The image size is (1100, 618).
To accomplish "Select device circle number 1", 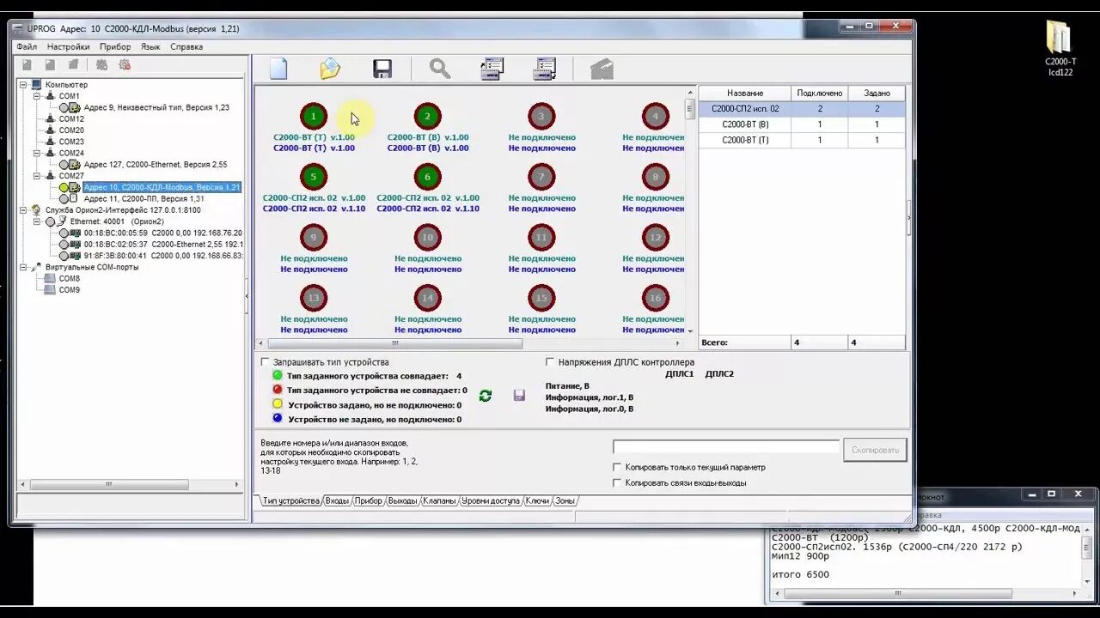I will pyautogui.click(x=314, y=116).
